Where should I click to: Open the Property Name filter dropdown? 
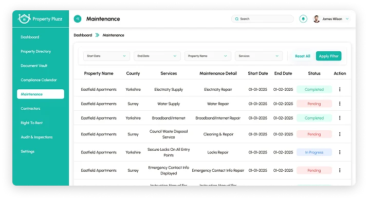pyautogui.click(x=208, y=56)
